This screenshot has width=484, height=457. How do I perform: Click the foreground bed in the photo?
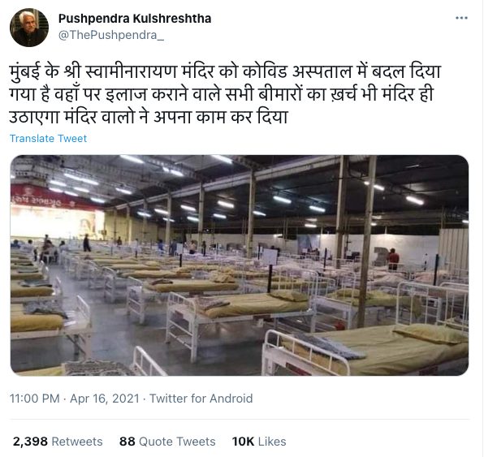(x=365, y=351)
